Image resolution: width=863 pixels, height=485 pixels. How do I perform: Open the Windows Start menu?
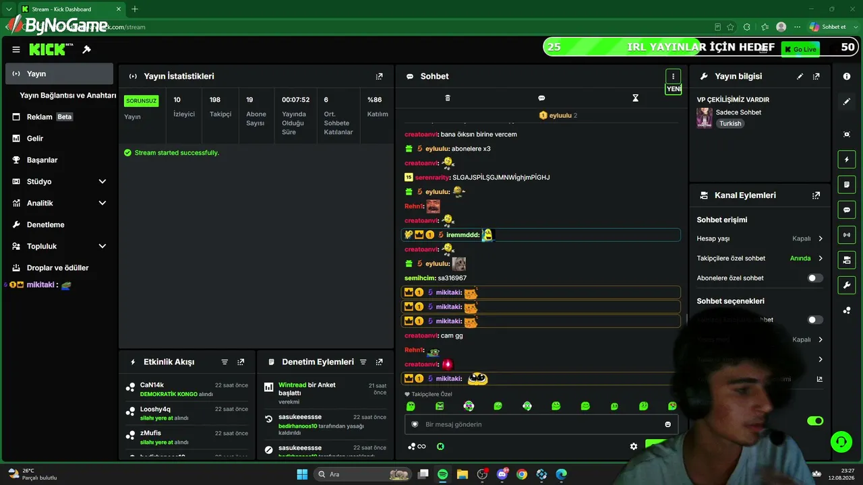[302, 474]
